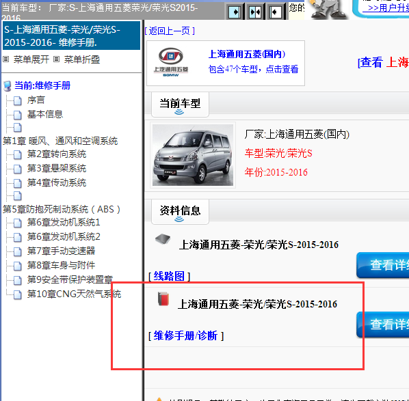Click the center split panel button in toolbar
This screenshot has height=401, width=409.
point(255,12)
